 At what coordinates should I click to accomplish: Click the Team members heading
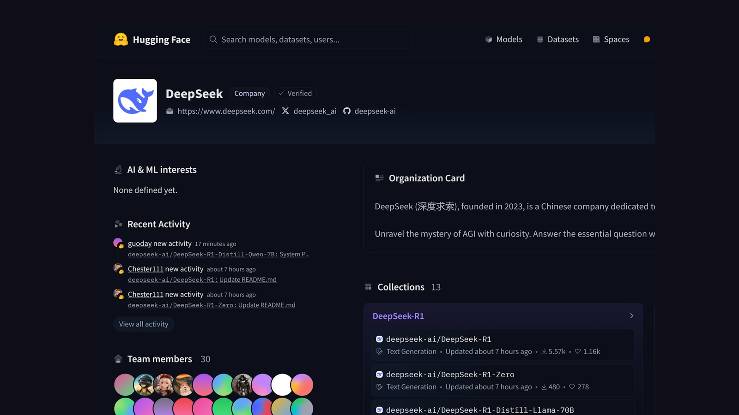click(x=159, y=359)
